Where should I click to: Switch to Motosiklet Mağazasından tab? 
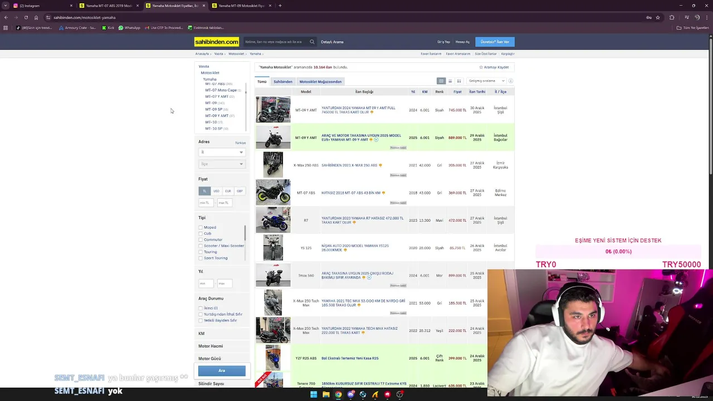click(320, 81)
